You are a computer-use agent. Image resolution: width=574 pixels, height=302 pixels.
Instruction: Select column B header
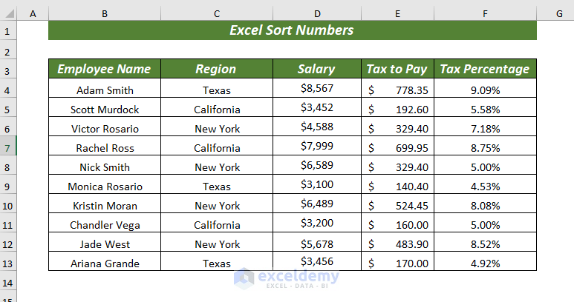click(105, 14)
